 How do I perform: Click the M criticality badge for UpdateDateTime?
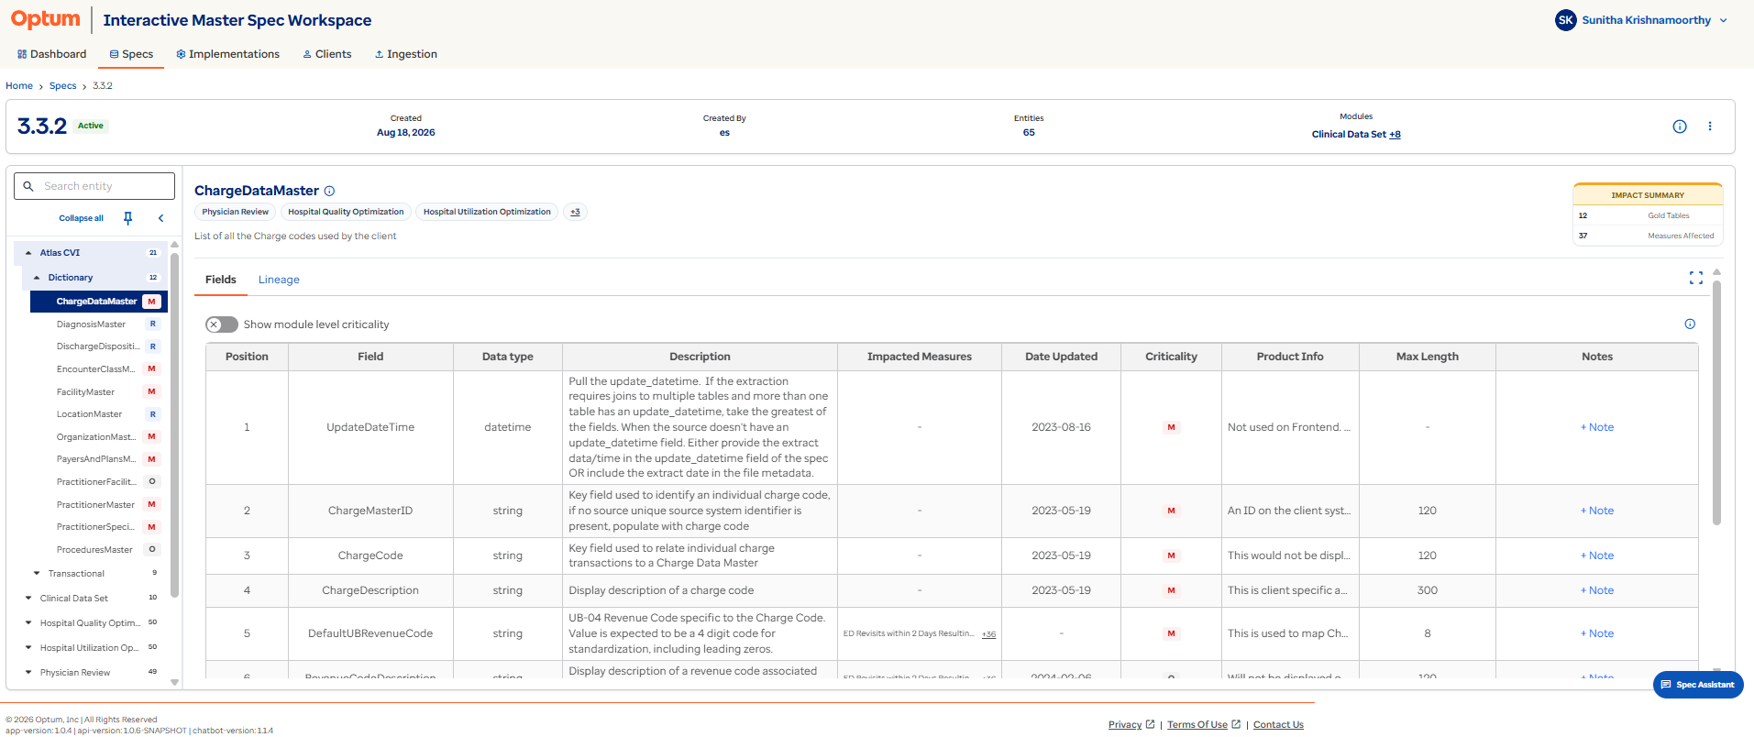pos(1171,428)
